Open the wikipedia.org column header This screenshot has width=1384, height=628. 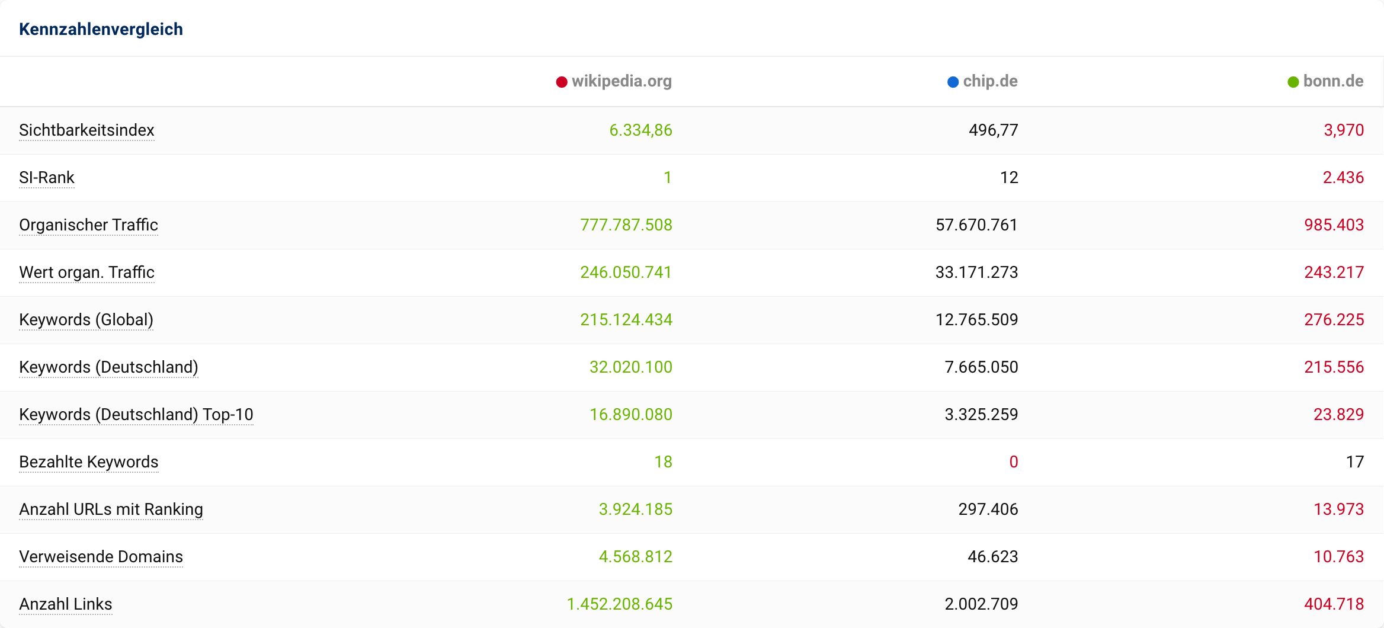coord(621,81)
